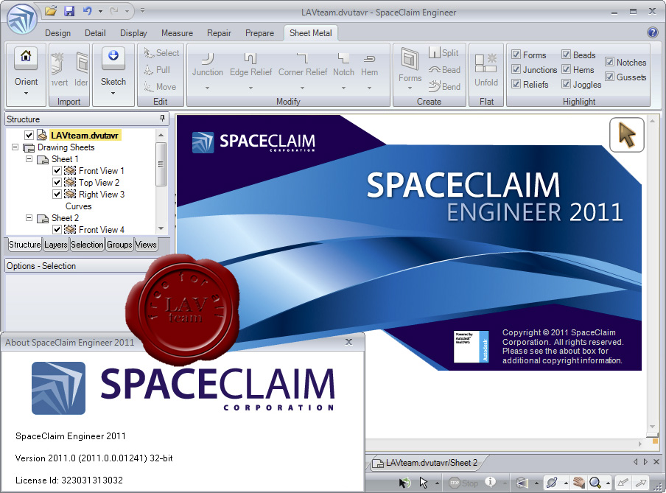Viewport: 666px width, 493px height.
Task: Click the revert selection arrow icon in status bar
Action: pyautogui.click(x=404, y=483)
